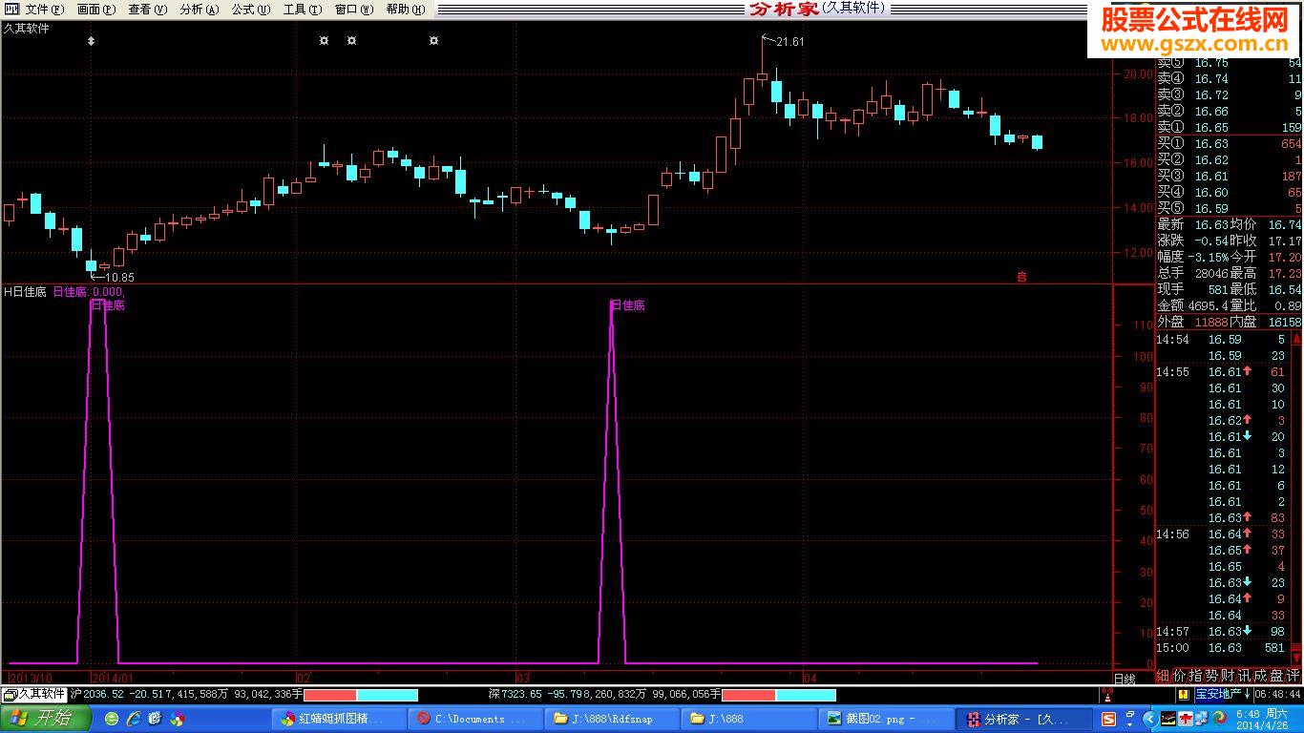Click the 买⑤ 16.59 bid row
1304x733 pixels.
click(x=1230, y=209)
